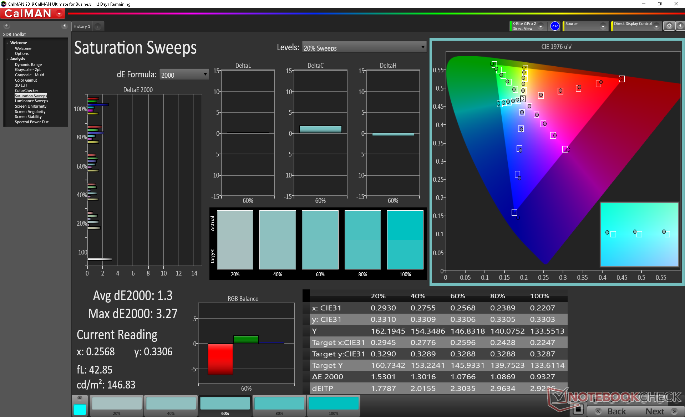Open the settings gear icon
Screen dimensions: 685x417
(669, 26)
